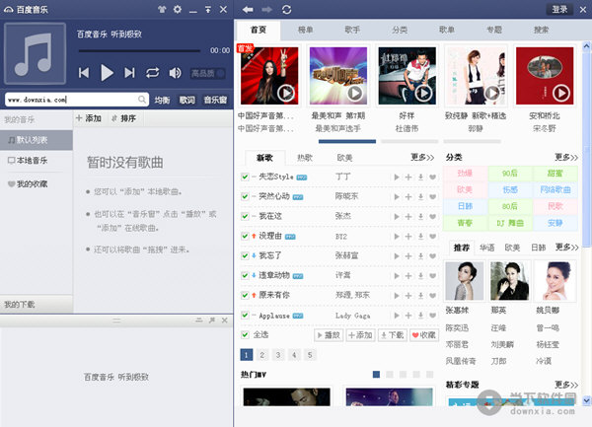Play the current track
Screen dimensions: 592x427
coord(107,72)
